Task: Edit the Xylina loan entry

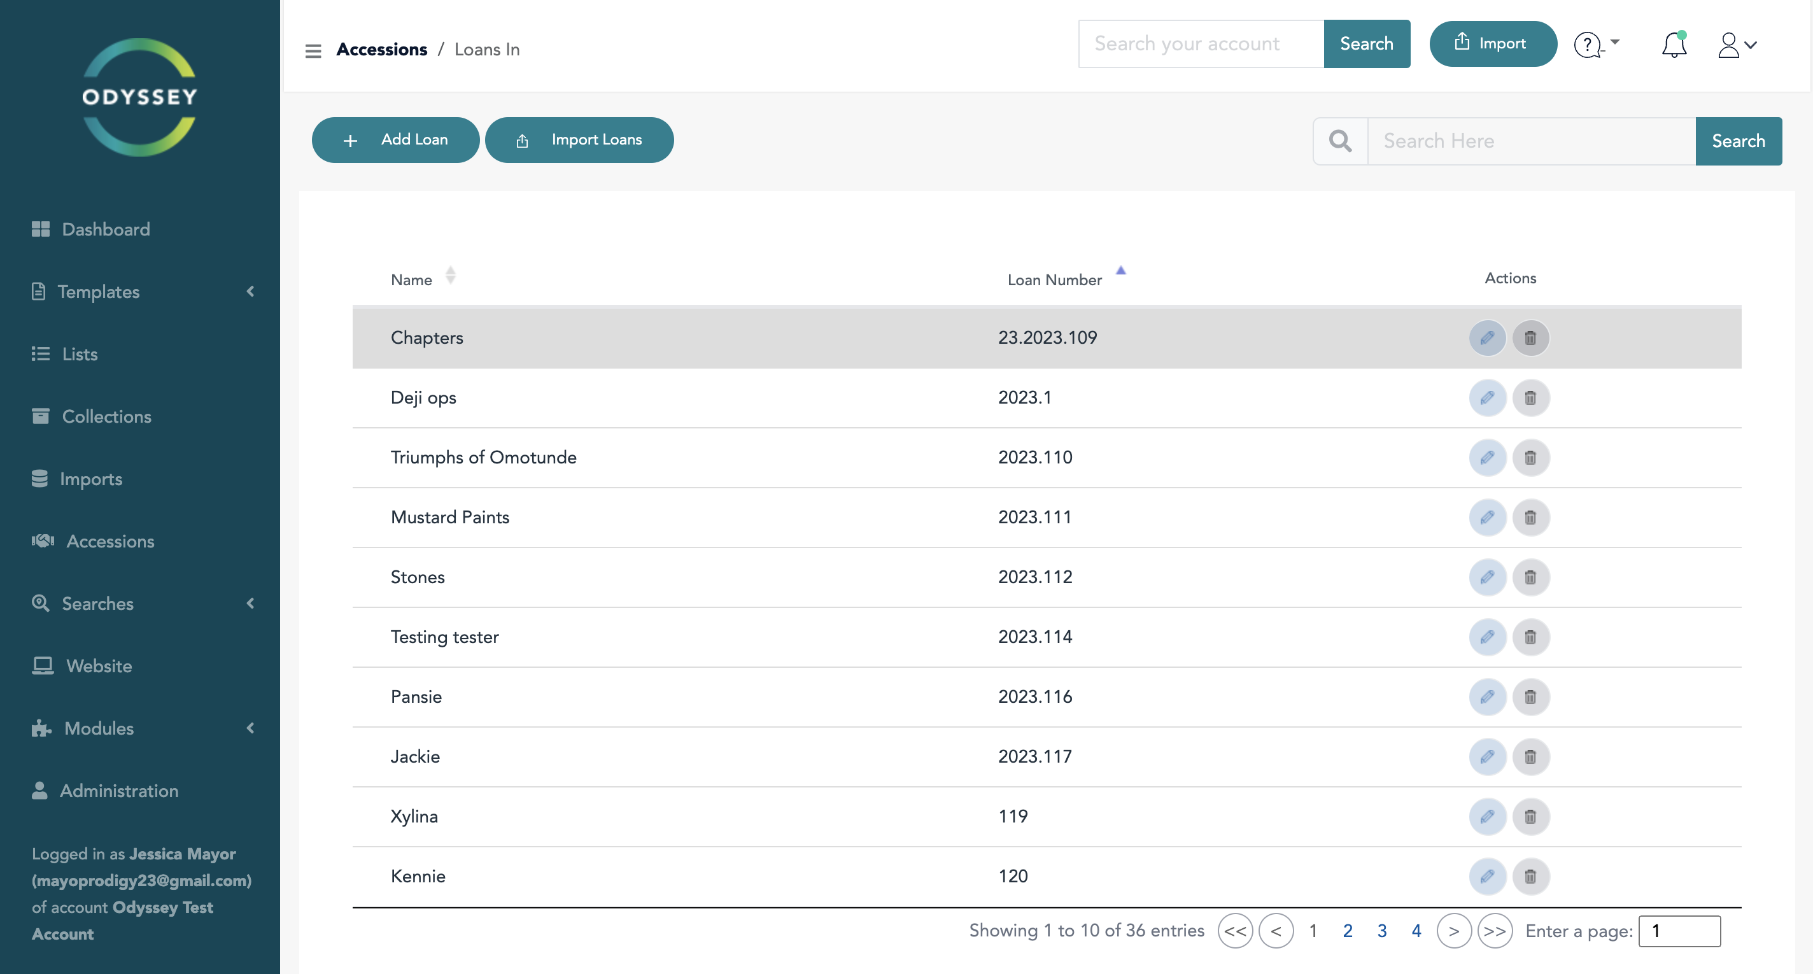Action: pos(1486,816)
